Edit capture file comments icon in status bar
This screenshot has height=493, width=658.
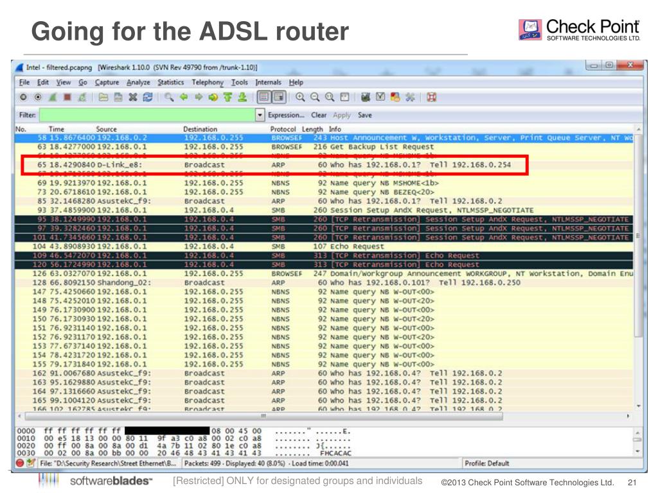(x=30, y=463)
